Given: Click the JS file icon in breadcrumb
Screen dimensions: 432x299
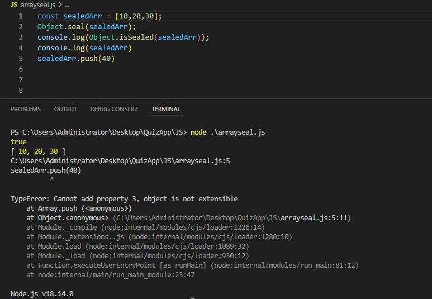Looking at the screenshot, I should (x=14, y=4).
